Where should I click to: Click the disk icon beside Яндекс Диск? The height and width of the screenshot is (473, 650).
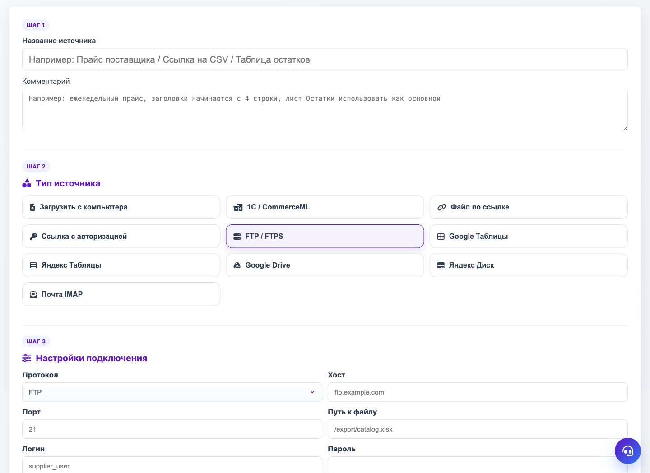point(441,265)
